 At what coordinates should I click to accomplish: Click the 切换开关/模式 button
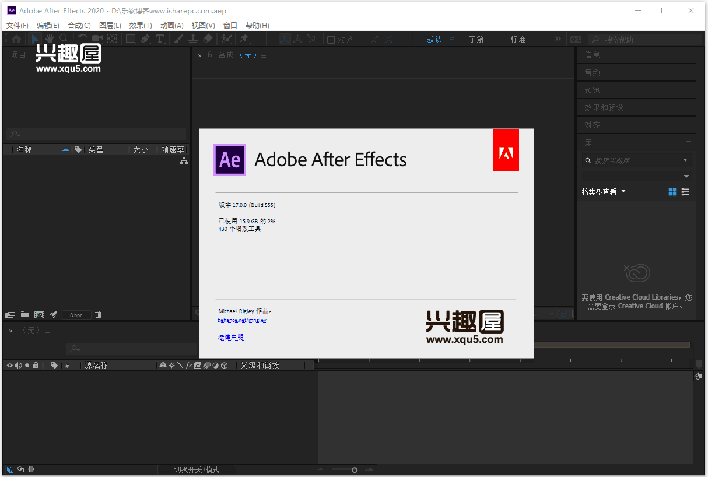pos(197,469)
